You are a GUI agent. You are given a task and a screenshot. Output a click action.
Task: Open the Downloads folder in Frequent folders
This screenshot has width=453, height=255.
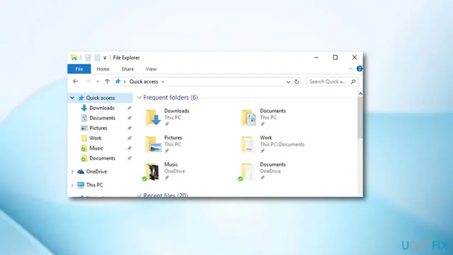coord(167,118)
